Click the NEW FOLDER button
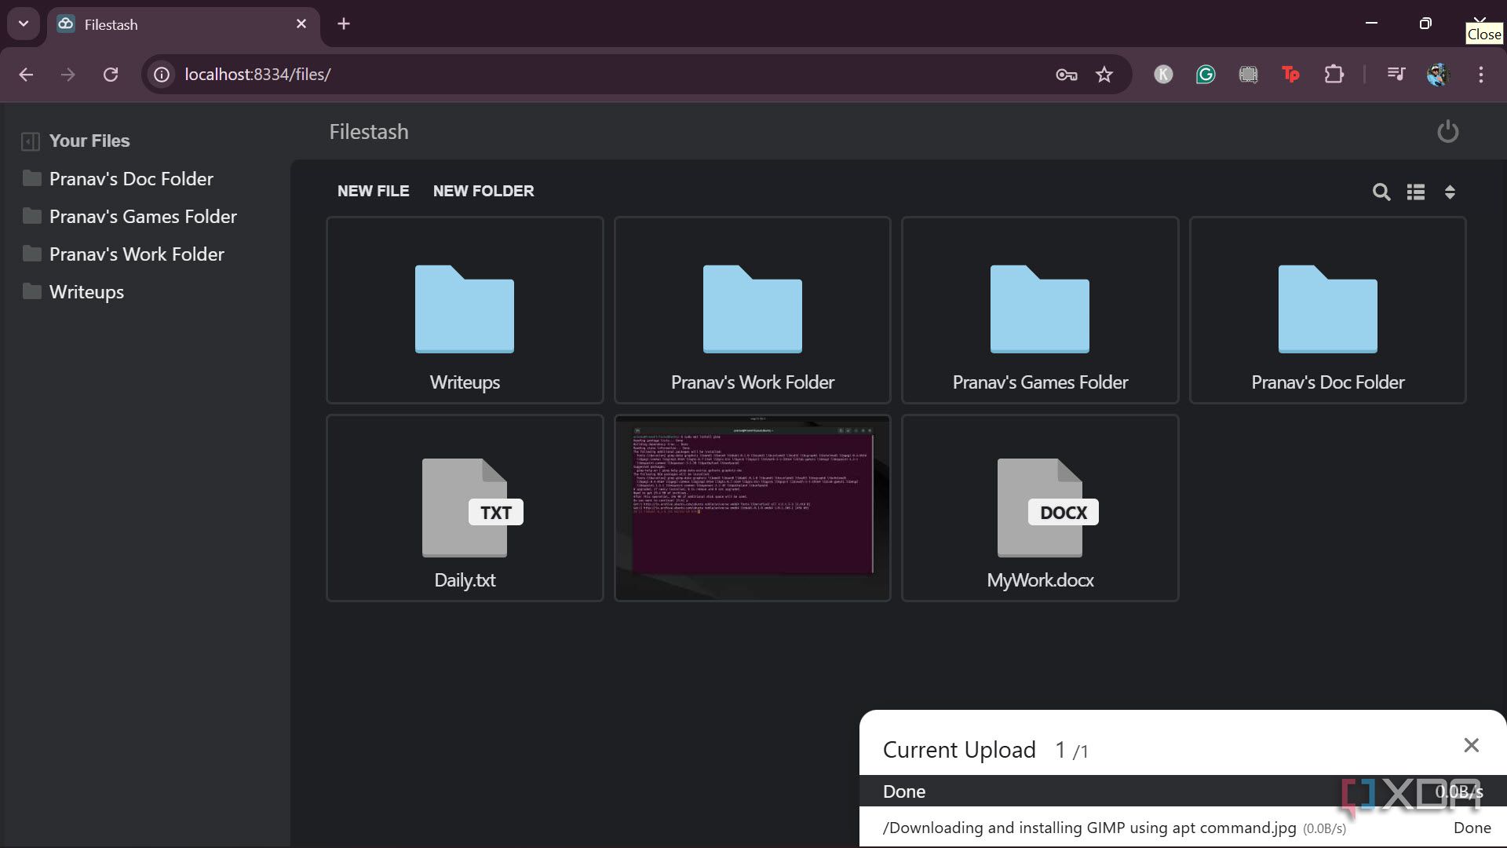The image size is (1507, 848). click(483, 191)
